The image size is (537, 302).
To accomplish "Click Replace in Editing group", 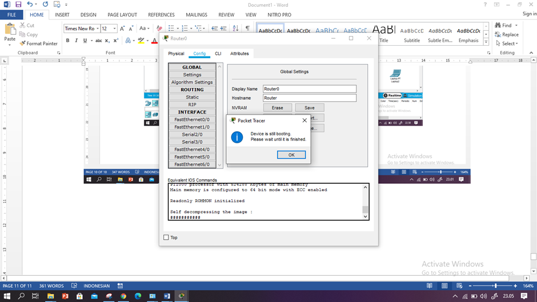I will pyautogui.click(x=507, y=35).
